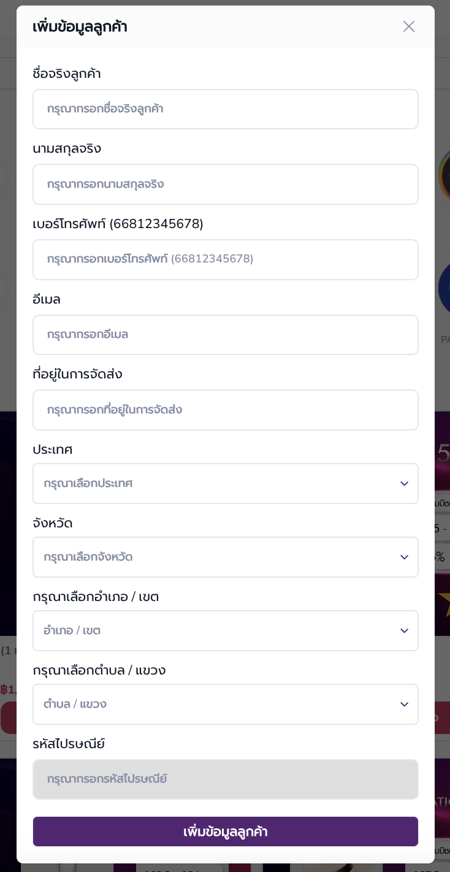Click the chevron arrow in the country selector
The width and height of the screenshot is (450, 872).
pos(404,484)
